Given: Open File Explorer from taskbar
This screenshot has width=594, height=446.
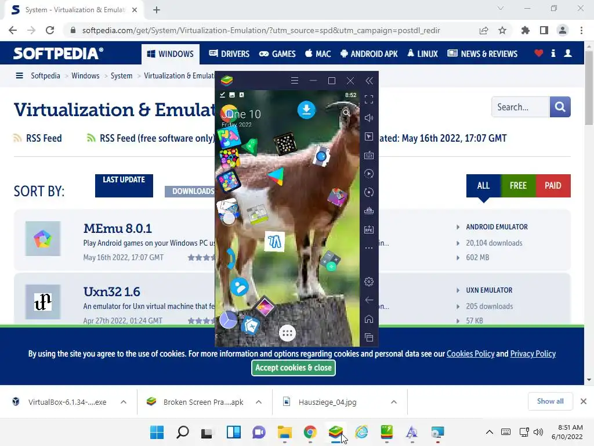Looking at the screenshot, I should [284, 432].
